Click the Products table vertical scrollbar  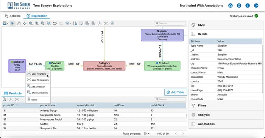pos(186,115)
